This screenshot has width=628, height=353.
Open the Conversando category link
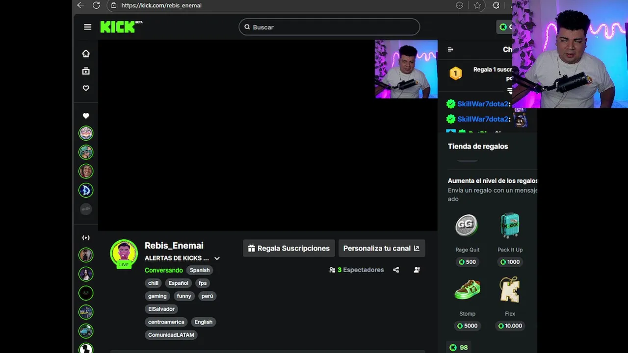click(x=163, y=270)
